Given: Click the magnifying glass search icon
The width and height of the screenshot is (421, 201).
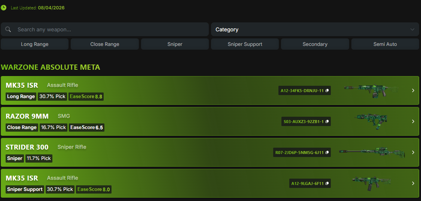Looking at the screenshot, I should (x=8, y=29).
